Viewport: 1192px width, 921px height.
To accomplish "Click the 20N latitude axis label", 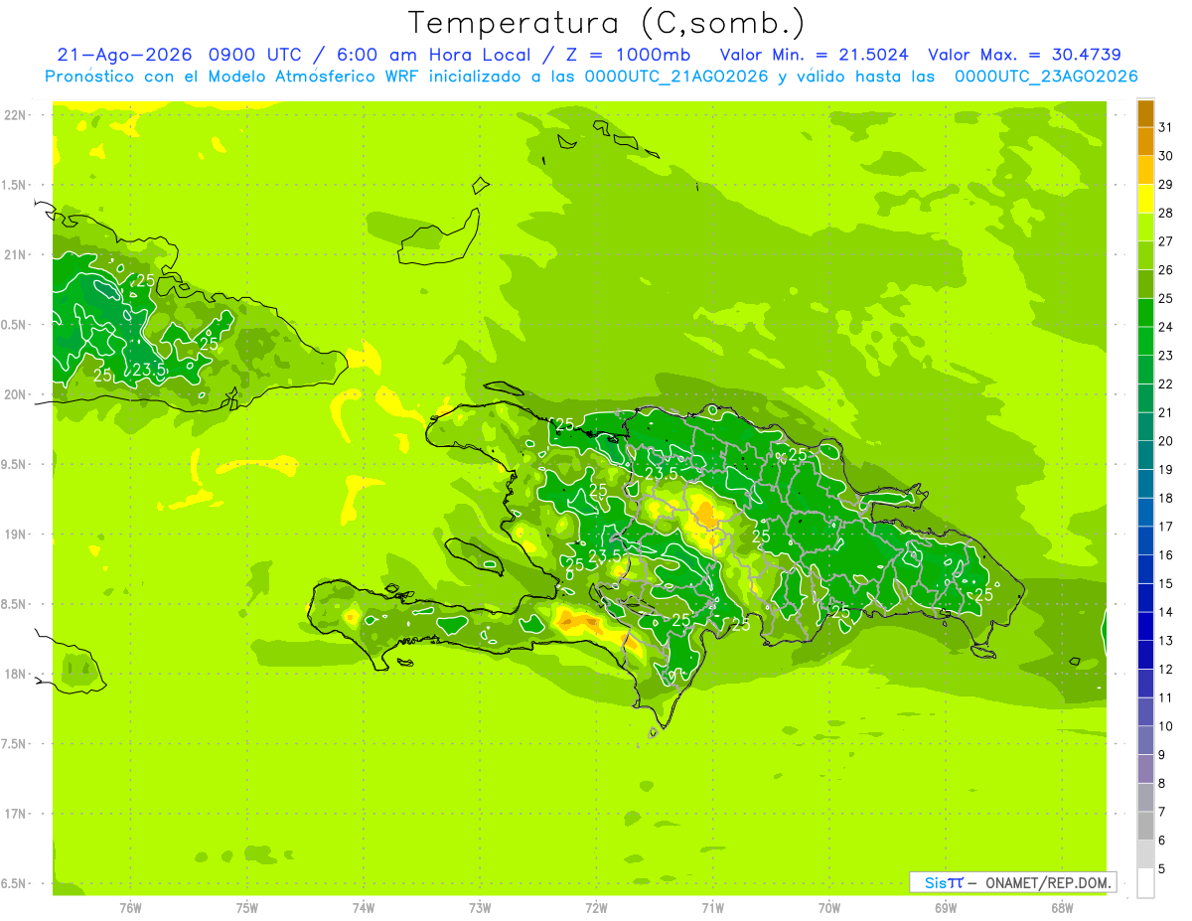I will tap(16, 394).
